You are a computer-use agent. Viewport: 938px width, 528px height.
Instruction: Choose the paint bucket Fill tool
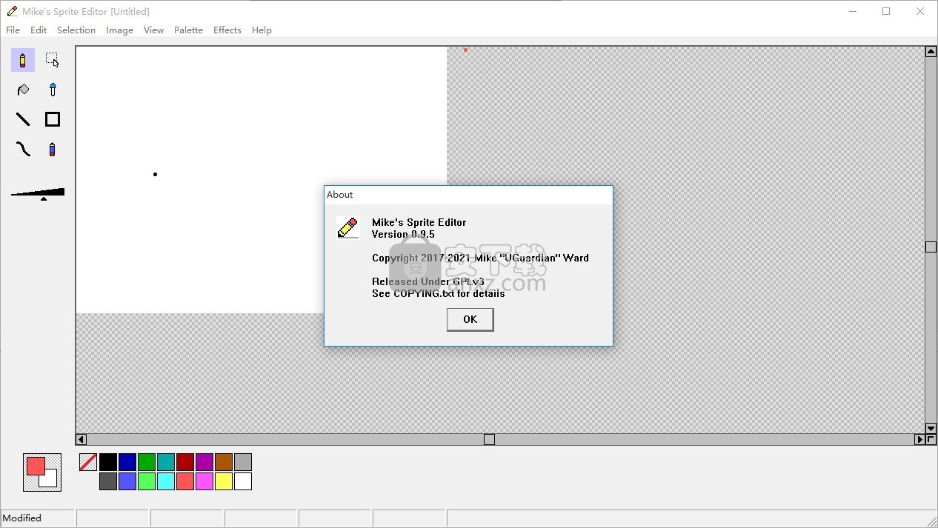22,90
